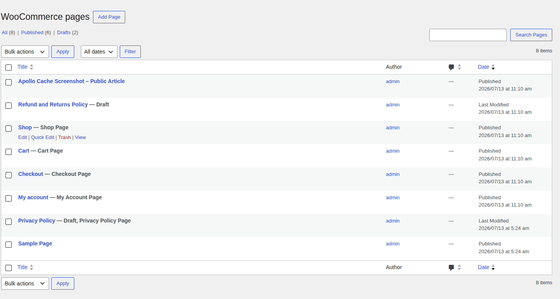
Task: Open the Sample Page title
Action: pyautogui.click(x=35, y=243)
